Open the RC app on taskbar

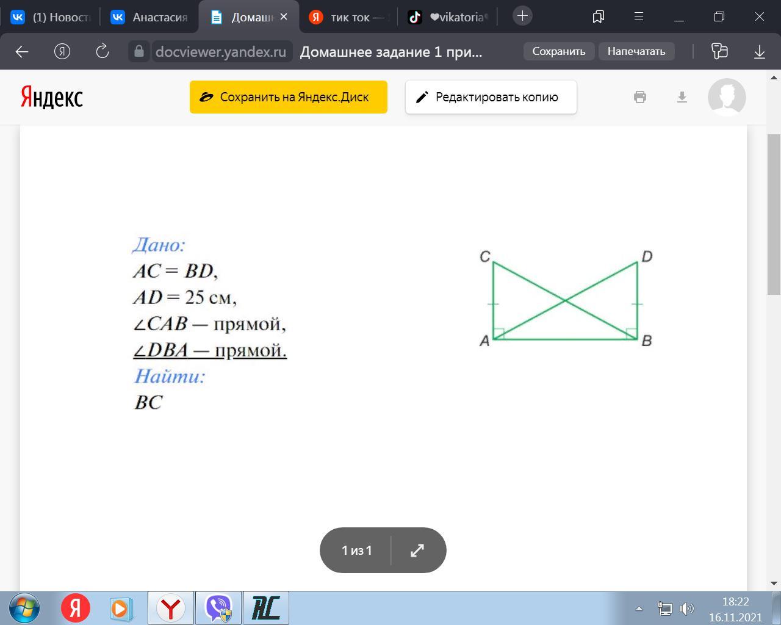(x=266, y=609)
